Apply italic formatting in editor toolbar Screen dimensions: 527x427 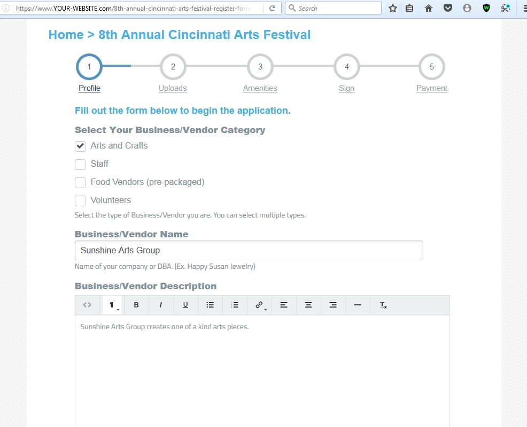(161, 305)
